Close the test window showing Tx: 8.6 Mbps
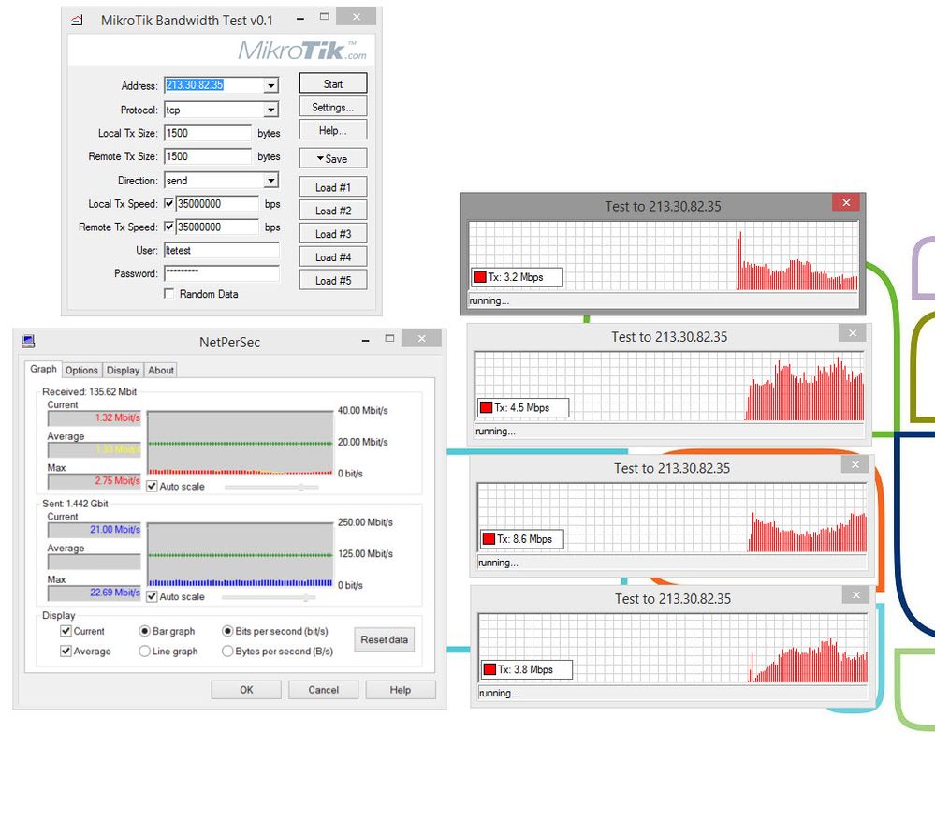The width and height of the screenshot is (935, 820). point(853,464)
